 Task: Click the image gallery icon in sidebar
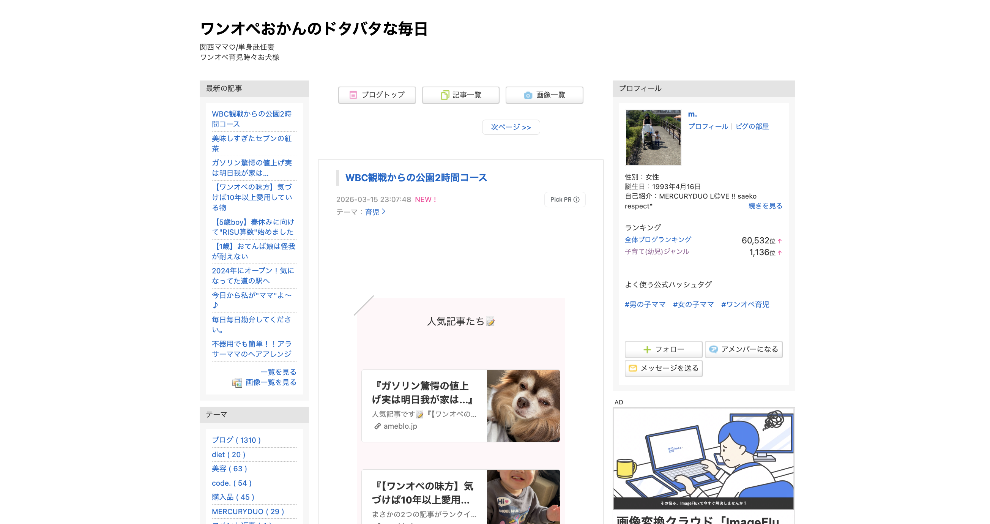tap(237, 382)
